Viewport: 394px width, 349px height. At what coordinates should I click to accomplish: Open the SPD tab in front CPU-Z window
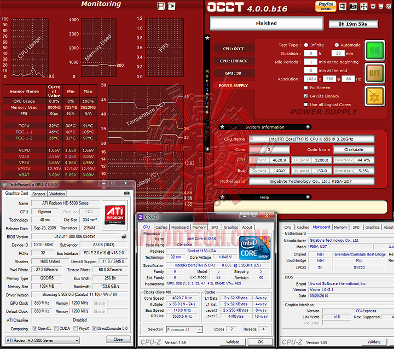coord(215,227)
